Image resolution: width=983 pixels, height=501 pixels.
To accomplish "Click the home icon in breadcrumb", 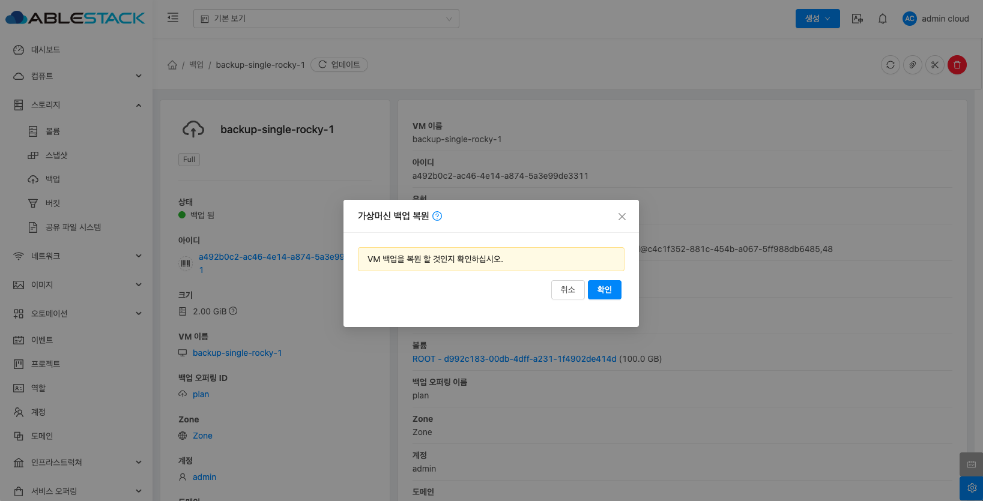I will pos(172,65).
